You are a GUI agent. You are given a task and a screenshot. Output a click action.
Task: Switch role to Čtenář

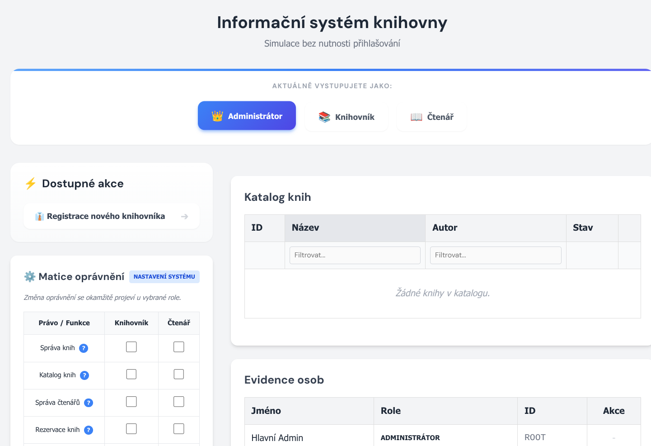point(431,117)
